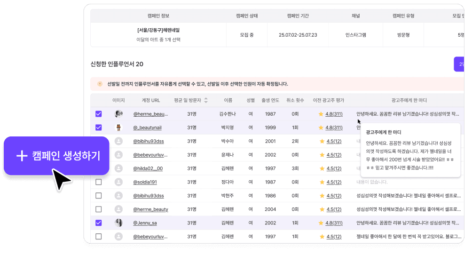Viewport: 472px width, 255px height.
Task: Open @bibihu93dss link in 박현주 row
Action: [149, 196]
